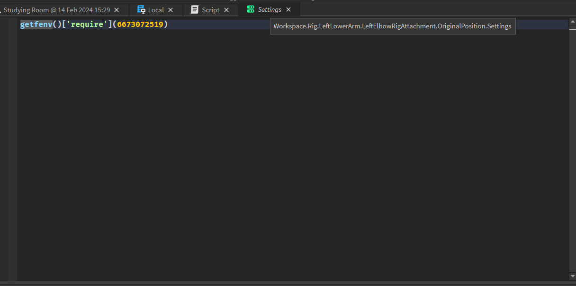Close the Studying Room place tab
Viewport: 576px width, 286px height.
click(116, 9)
